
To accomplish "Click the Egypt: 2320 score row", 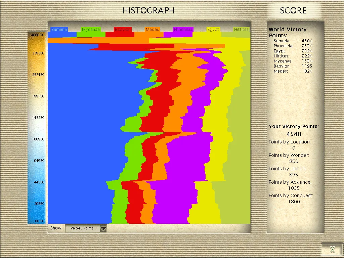I will [293, 51].
